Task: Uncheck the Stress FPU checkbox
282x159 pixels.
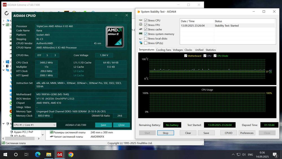Action: (x=146, y=25)
